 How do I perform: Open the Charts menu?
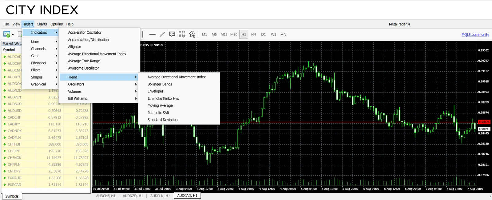tap(42, 24)
